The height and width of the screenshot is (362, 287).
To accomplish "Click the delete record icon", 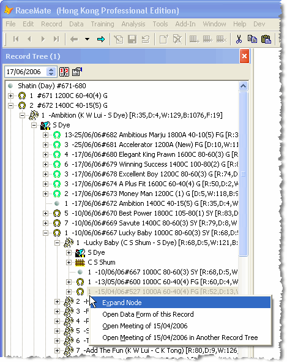I will (x=177, y=39).
